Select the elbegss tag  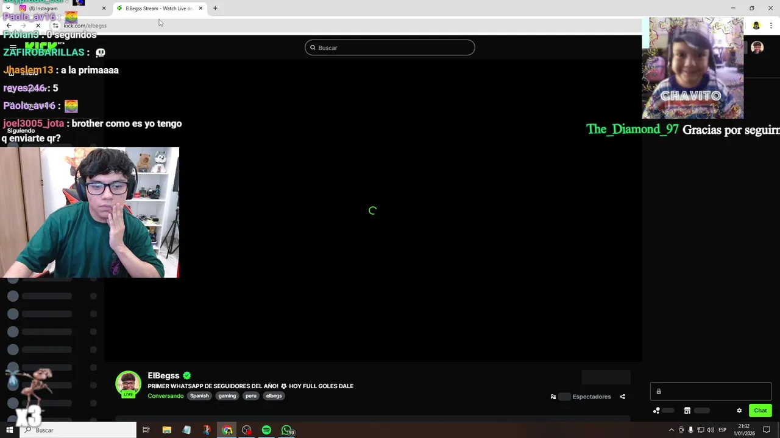[x=274, y=396]
